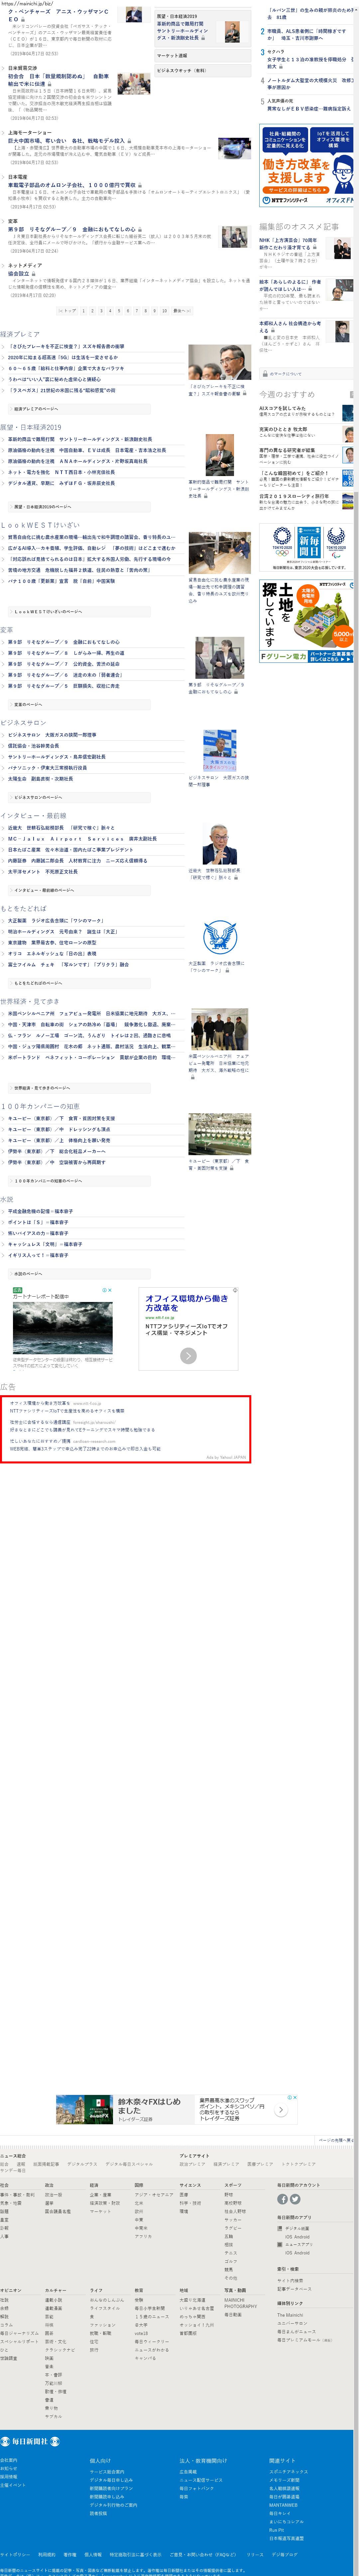Open 車載電子部品のオムロン子会社 1000億円で買収 headline
Screen dimensions: 359x2576
point(72,185)
